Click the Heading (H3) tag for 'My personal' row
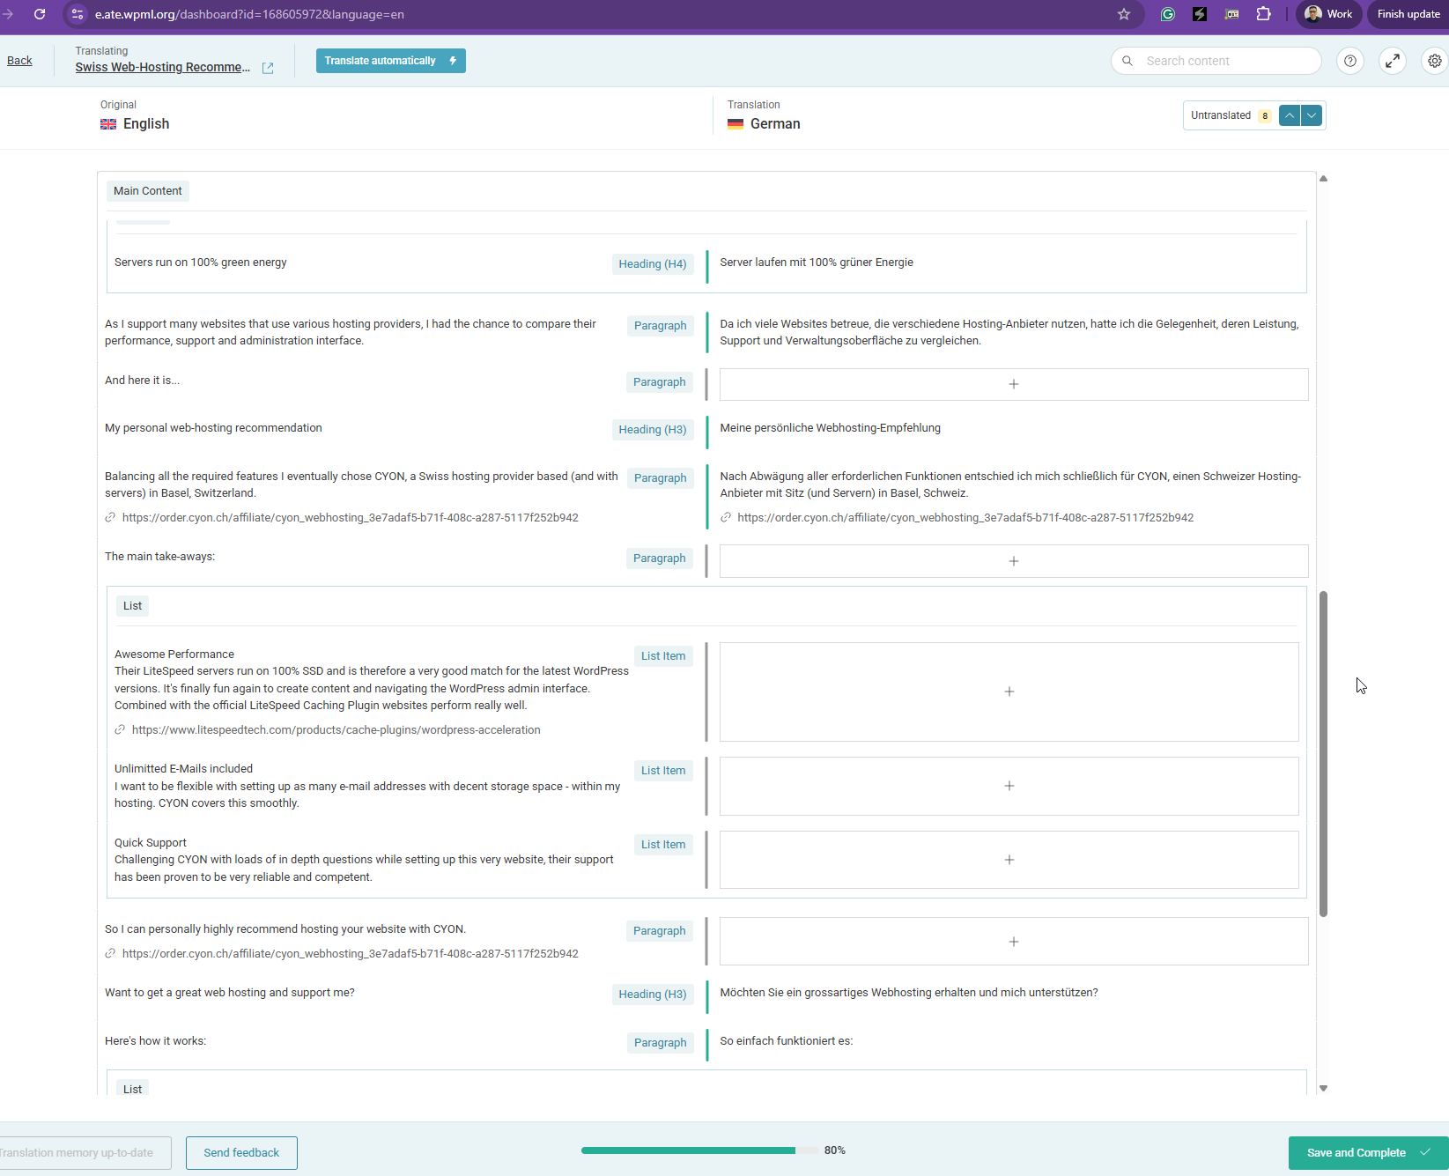Image resolution: width=1449 pixels, height=1176 pixels. pos(653,430)
